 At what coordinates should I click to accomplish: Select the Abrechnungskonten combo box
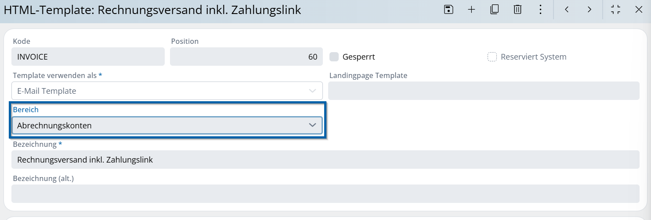click(x=158, y=125)
